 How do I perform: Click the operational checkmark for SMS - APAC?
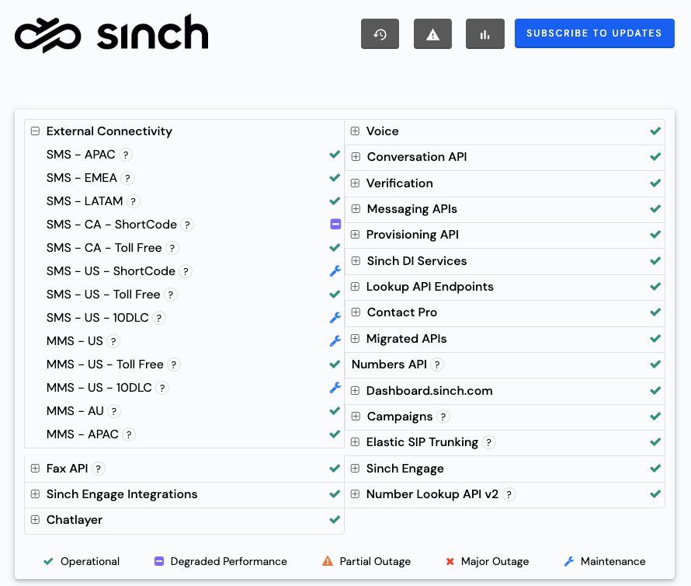tap(335, 155)
